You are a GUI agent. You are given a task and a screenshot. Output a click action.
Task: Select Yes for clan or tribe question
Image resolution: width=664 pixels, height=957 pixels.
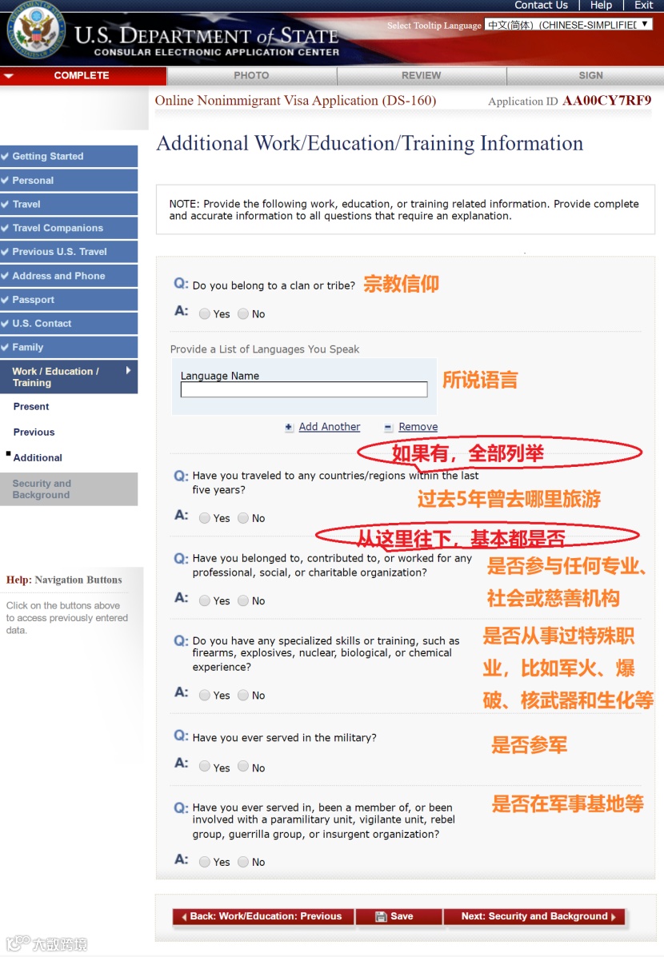click(205, 313)
